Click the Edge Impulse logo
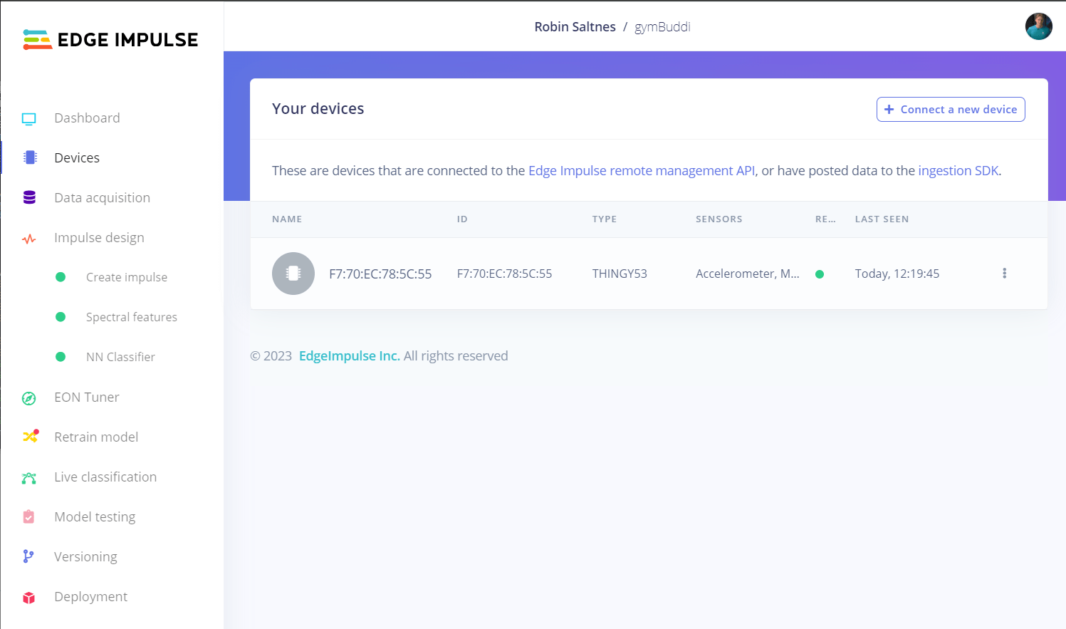 (x=110, y=39)
